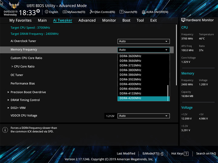Select the Ai Tweaker tab

63,21
